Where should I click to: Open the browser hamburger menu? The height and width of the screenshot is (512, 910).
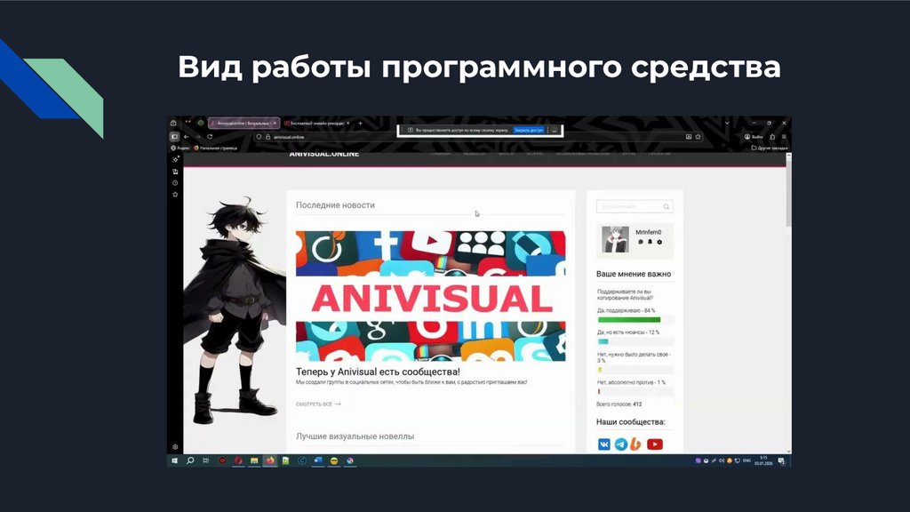[x=784, y=137]
